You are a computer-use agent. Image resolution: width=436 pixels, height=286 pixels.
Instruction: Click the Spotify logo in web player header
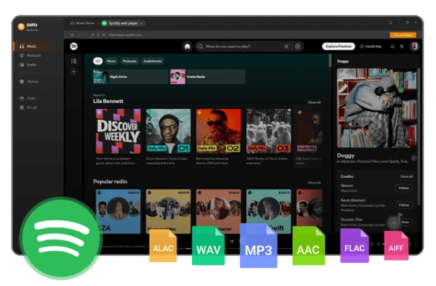click(73, 46)
